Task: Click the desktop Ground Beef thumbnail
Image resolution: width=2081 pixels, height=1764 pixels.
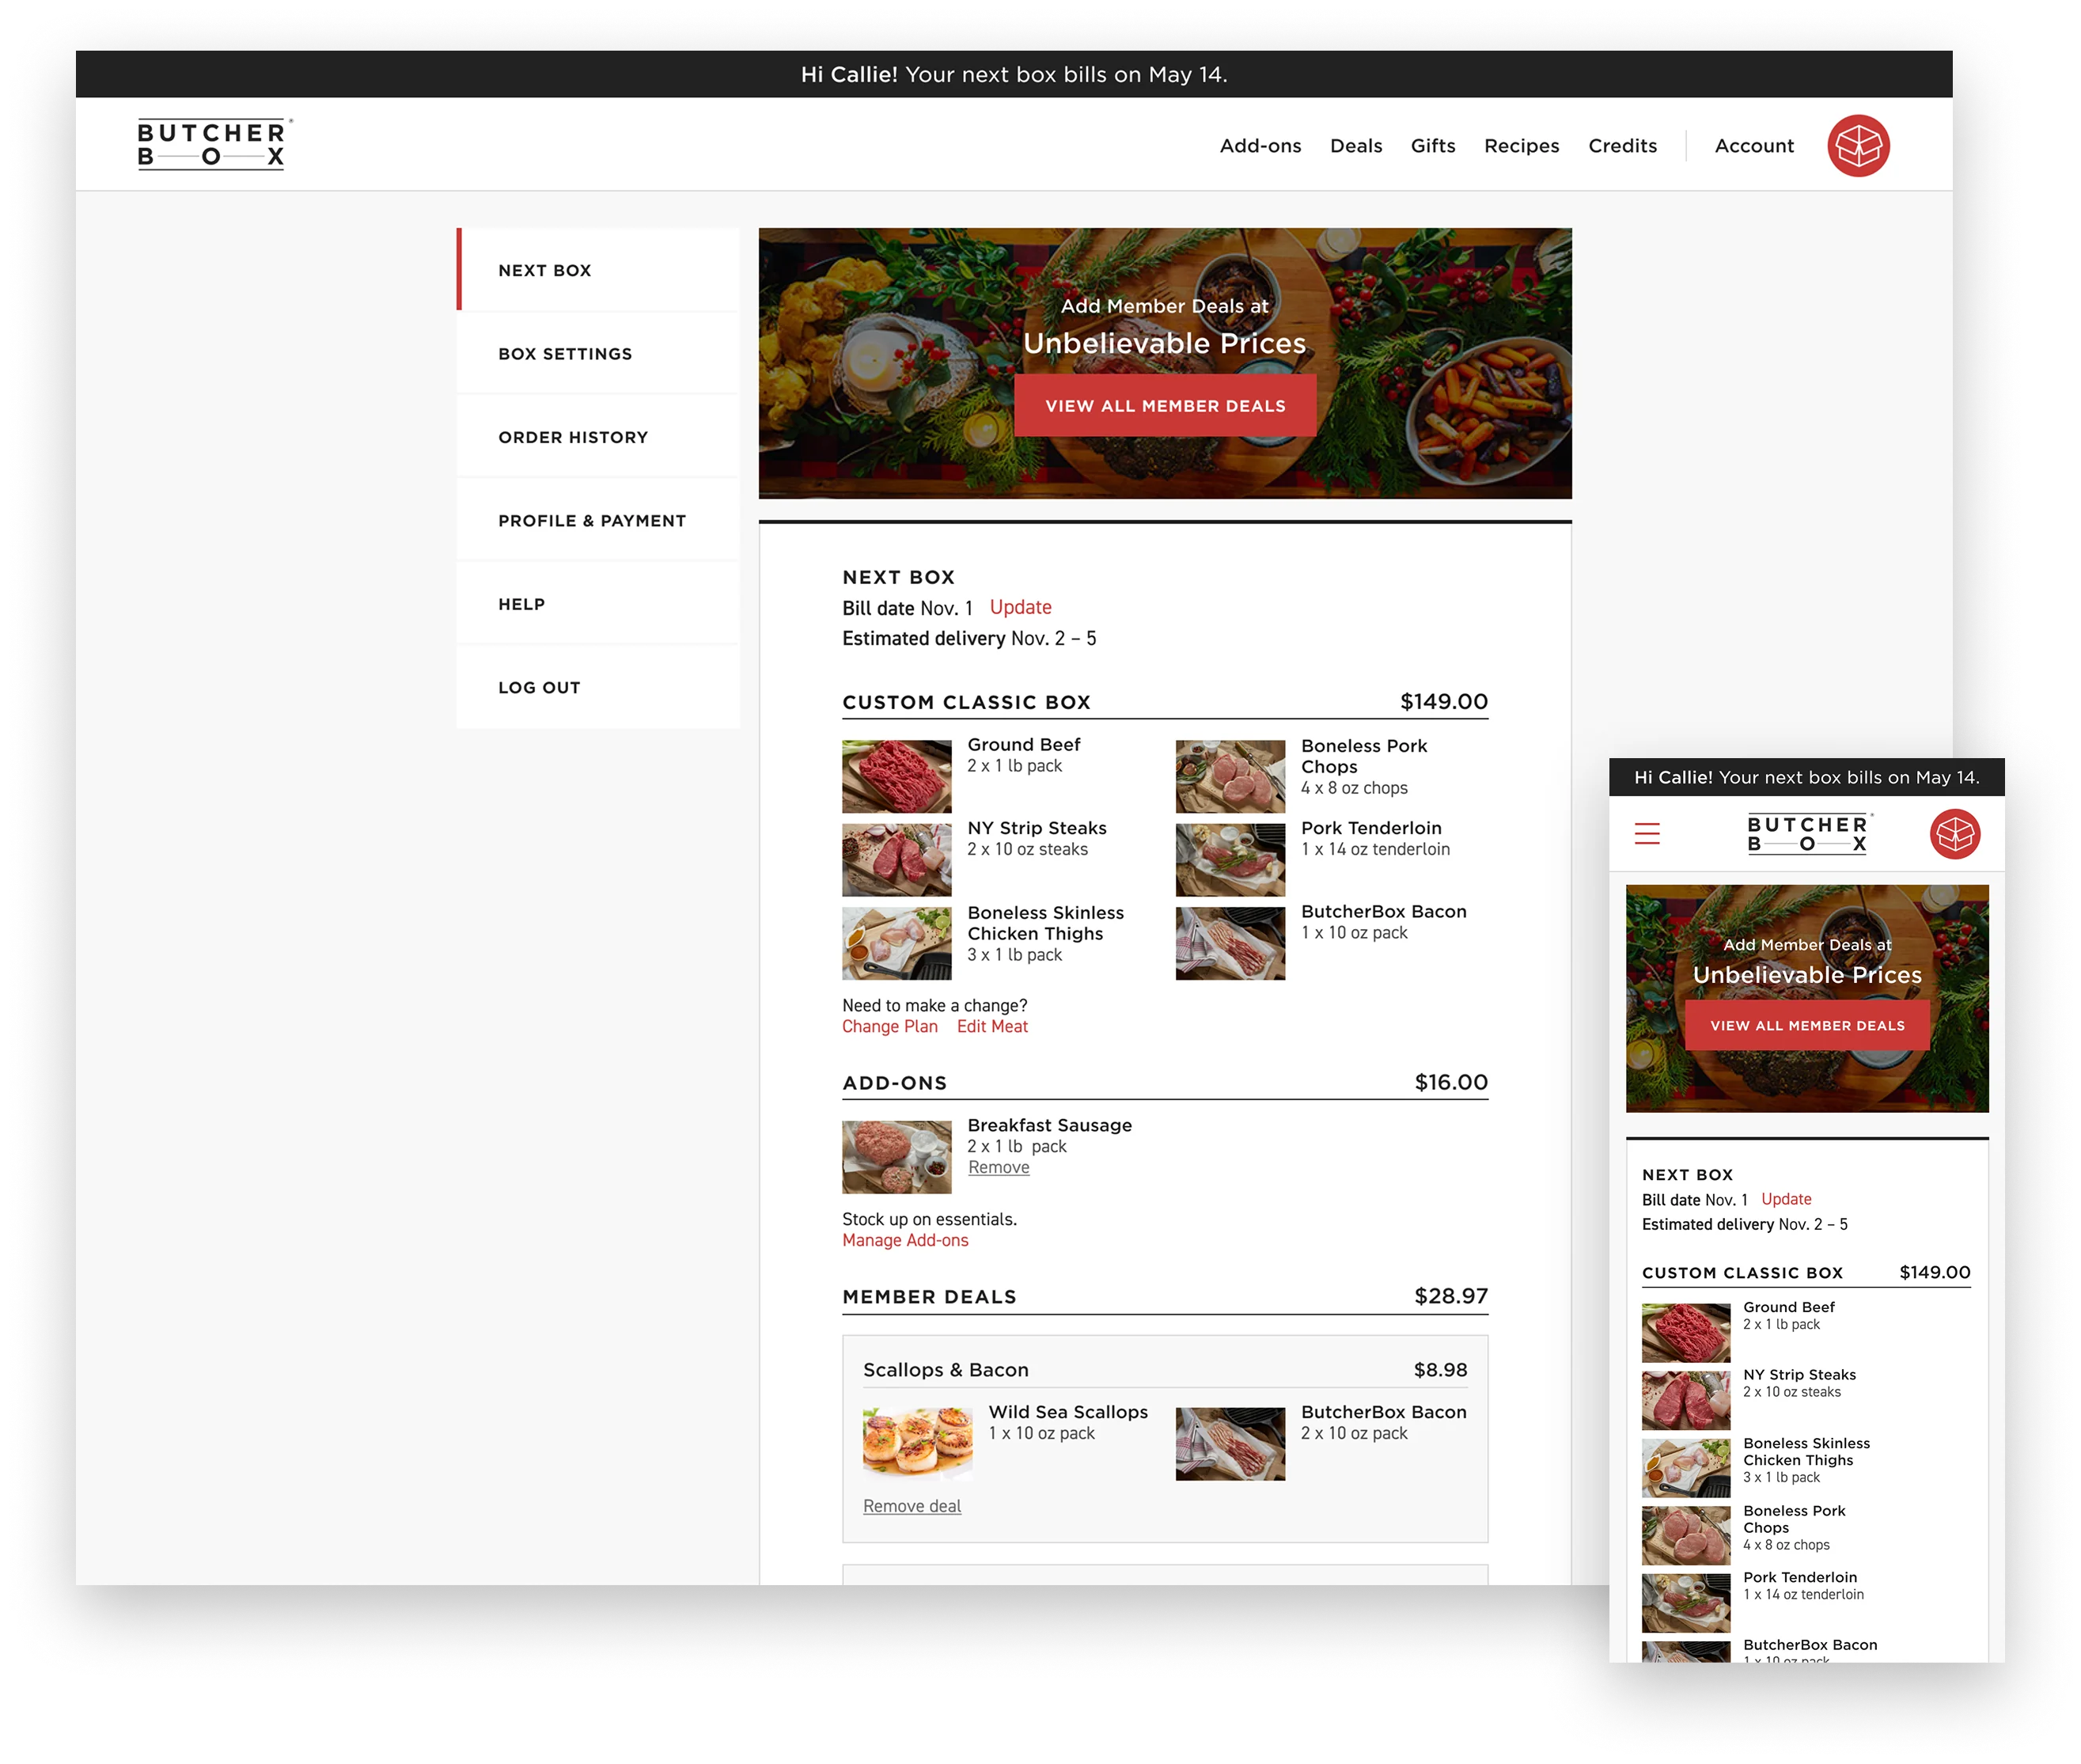Action: [x=896, y=776]
